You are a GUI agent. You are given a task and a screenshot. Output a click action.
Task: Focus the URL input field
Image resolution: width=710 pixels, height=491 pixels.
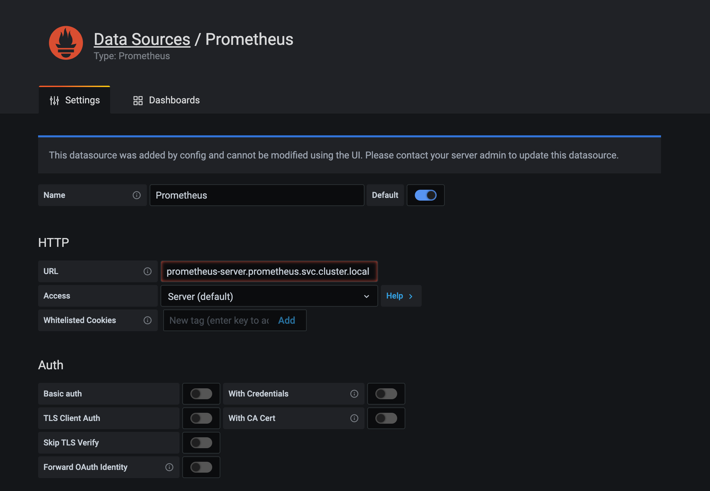(269, 271)
